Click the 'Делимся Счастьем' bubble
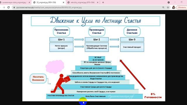The width and height of the screenshot is (187, 105). pos(132,32)
